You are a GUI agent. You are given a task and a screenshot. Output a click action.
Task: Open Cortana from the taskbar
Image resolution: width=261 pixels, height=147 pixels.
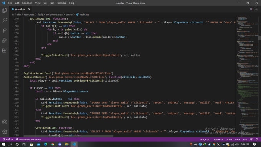pyautogui.click(x=17, y=144)
